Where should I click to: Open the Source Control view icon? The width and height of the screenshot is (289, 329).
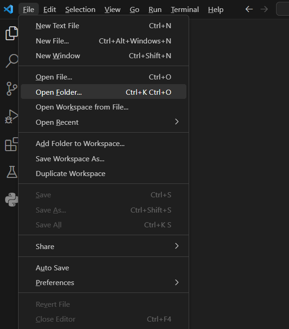[x=12, y=89]
